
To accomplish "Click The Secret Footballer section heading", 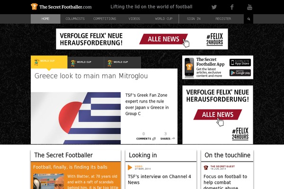I will coord(63,155).
